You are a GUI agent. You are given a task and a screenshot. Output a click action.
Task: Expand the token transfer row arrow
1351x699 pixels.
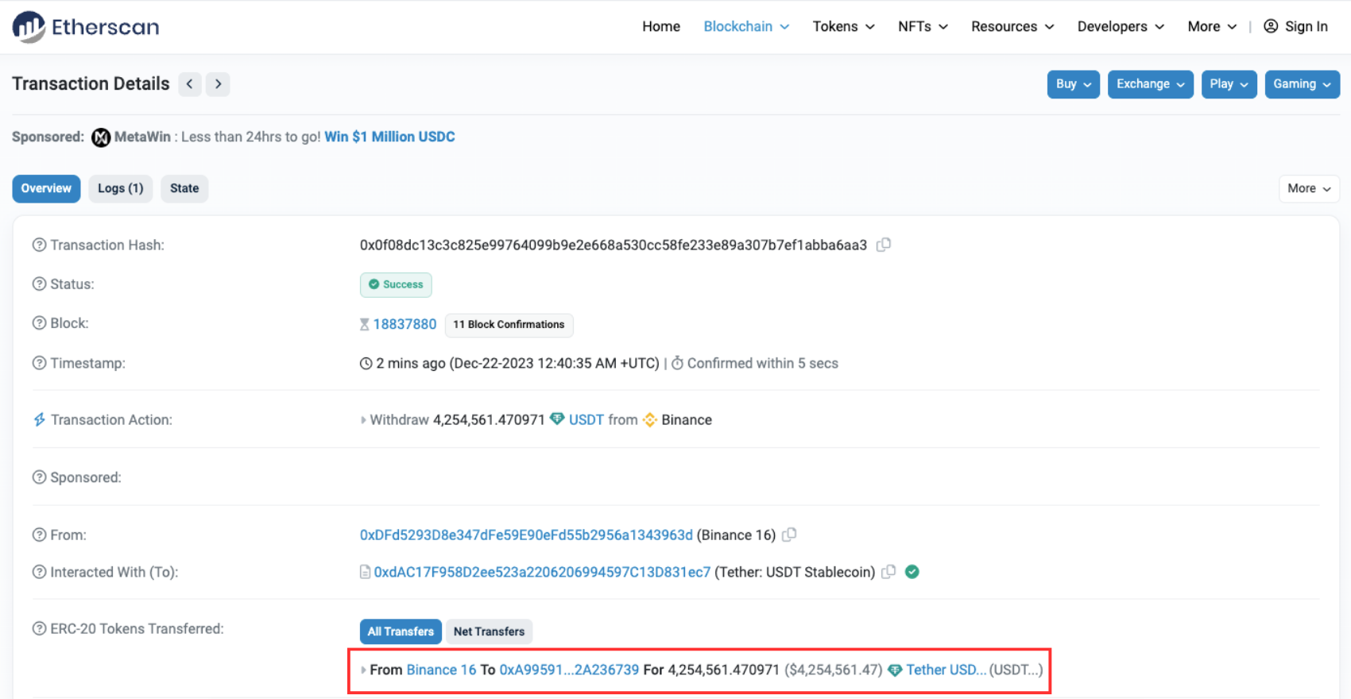(x=363, y=670)
